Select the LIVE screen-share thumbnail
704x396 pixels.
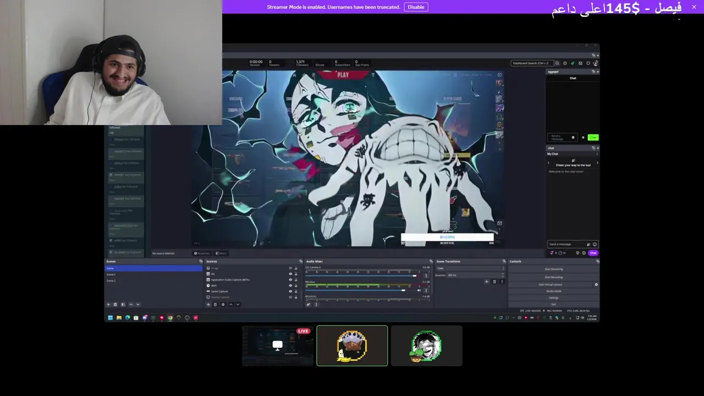(x=278, y=345)
